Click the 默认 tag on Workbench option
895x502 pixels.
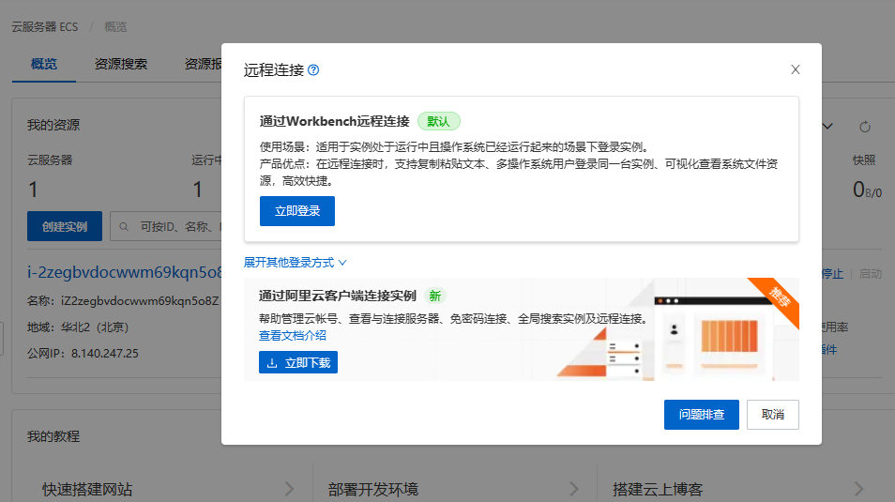point(438,122)
